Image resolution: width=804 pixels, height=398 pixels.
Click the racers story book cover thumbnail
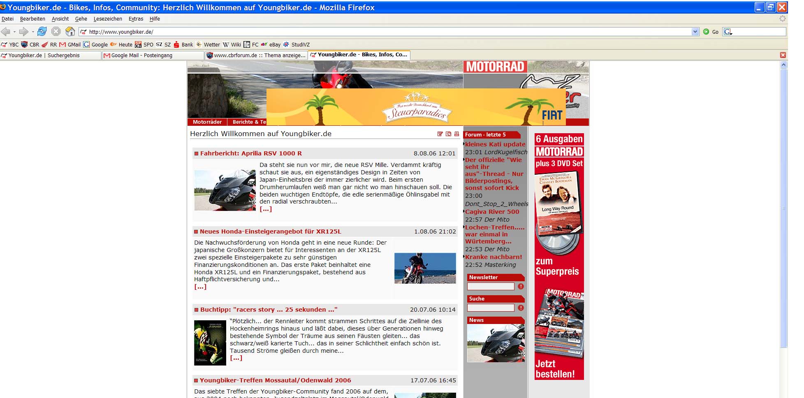[x=210, y=343]
